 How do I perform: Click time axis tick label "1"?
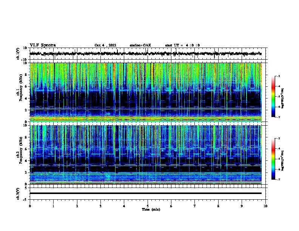coord(53,206)
